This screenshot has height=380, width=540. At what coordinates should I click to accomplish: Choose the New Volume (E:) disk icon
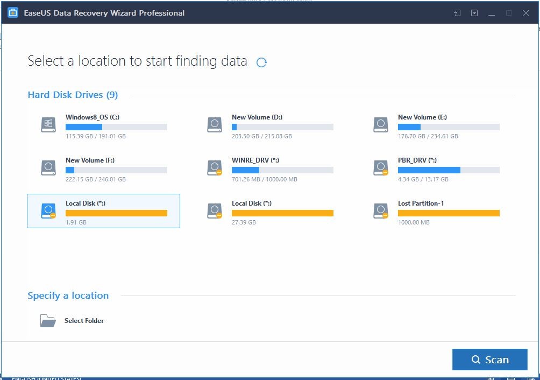click(381, 124)
